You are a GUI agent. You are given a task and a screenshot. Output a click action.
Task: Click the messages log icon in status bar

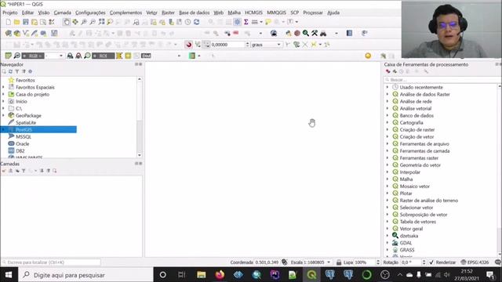tap(497, 262)
